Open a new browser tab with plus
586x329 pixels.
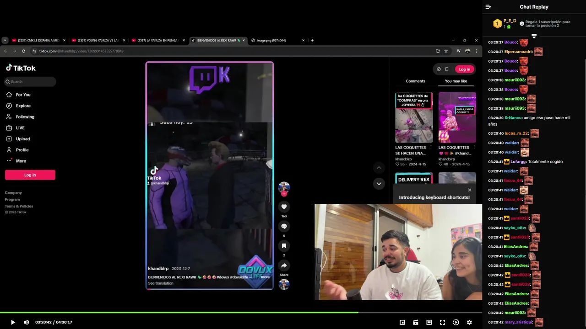[x=312, y=40]
